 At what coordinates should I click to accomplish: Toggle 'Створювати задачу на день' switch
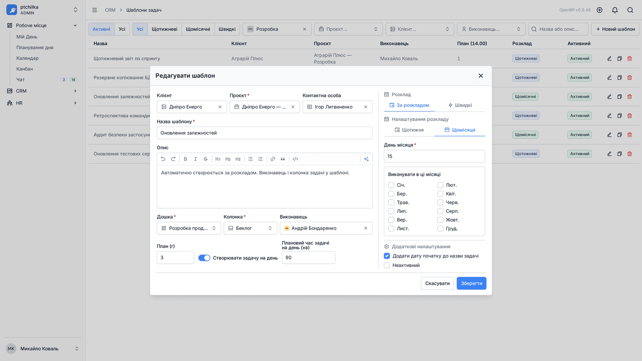tap(204, 258)
